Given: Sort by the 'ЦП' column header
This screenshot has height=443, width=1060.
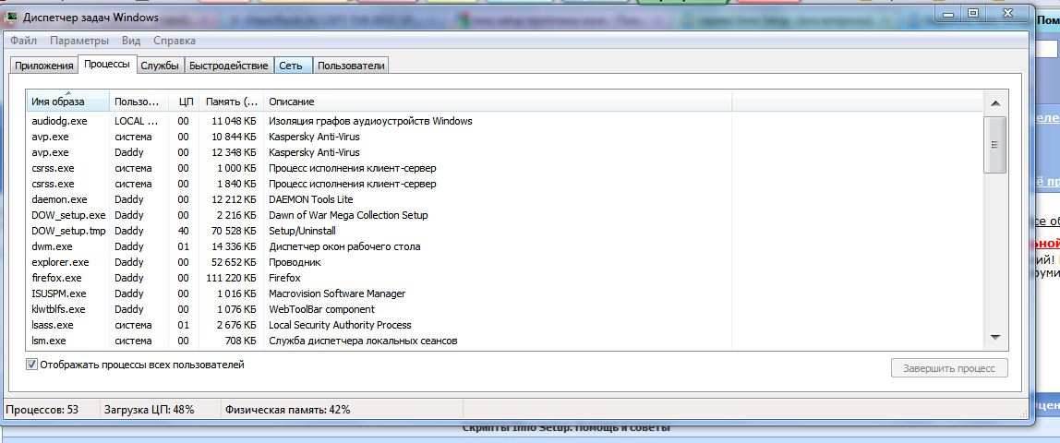Looking at the screenshot, I should click(x=186, y=102).
